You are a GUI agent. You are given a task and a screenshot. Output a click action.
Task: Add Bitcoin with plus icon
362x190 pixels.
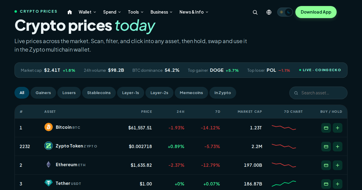click(338, 128)
